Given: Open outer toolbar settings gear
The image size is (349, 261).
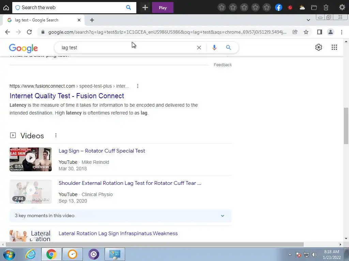Looking at the screenshot, I should tap(342, 7).
